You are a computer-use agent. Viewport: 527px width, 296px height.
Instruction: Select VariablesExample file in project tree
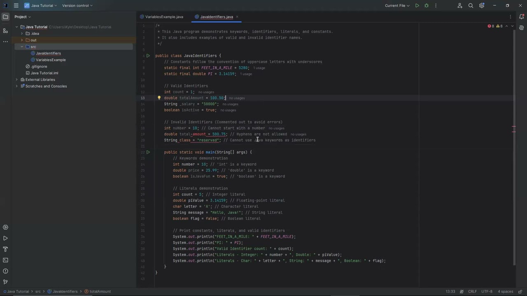click(x=51, y=60)
